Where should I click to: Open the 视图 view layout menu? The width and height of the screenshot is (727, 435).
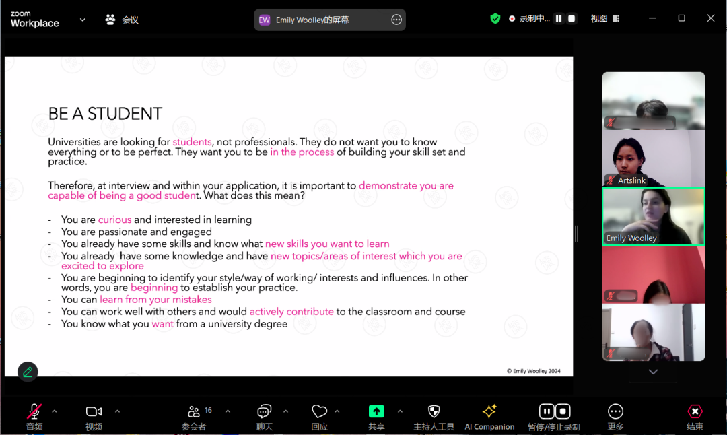[x=604, y=19]
